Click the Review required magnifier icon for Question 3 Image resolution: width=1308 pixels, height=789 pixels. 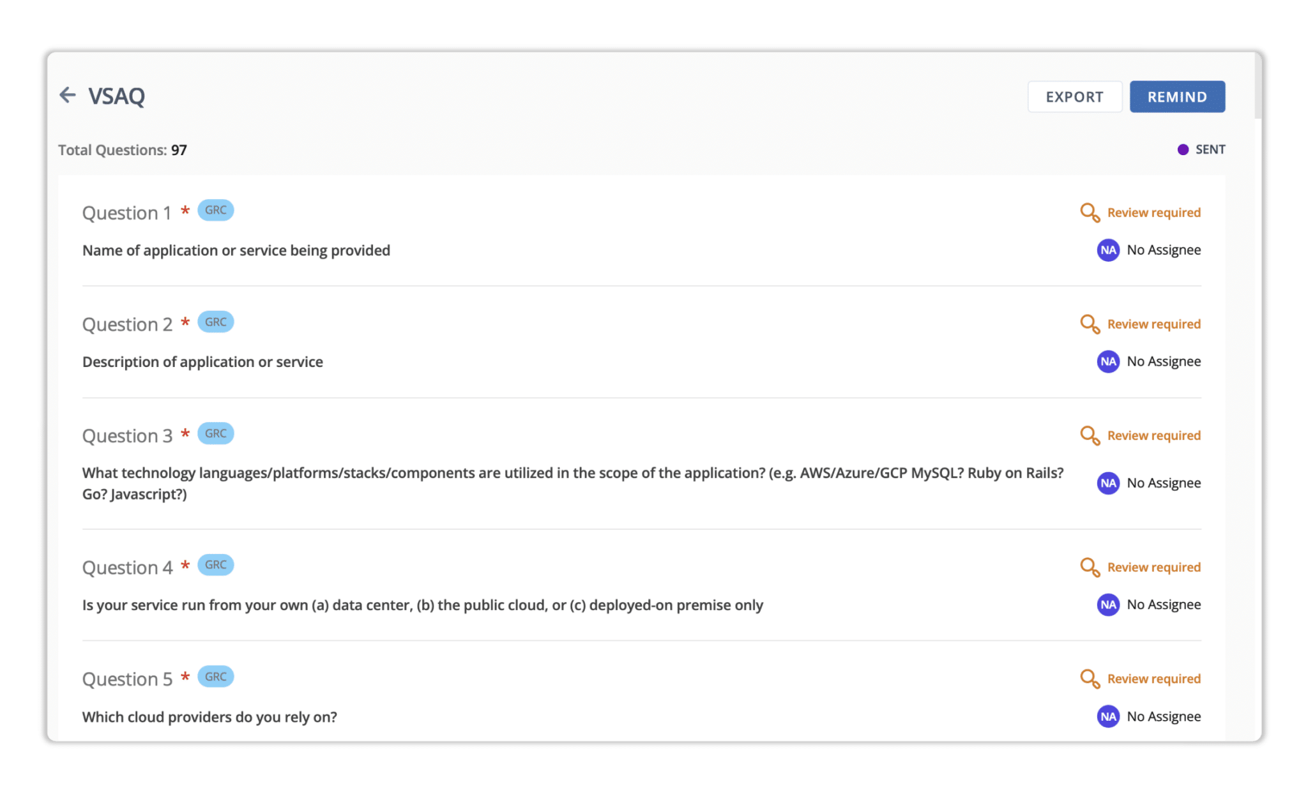click(x=1090, y=435)
